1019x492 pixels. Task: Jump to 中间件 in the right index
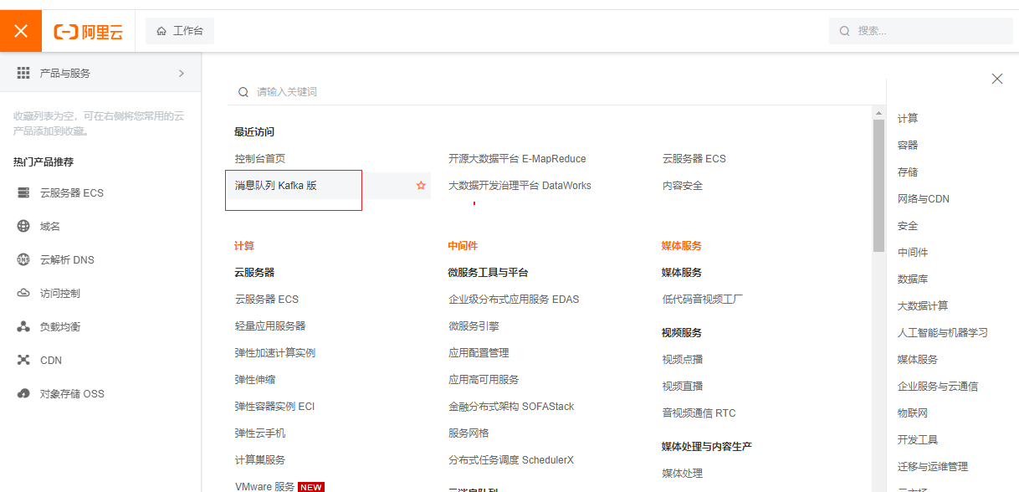pyautogui.click(x=913, y=253)
